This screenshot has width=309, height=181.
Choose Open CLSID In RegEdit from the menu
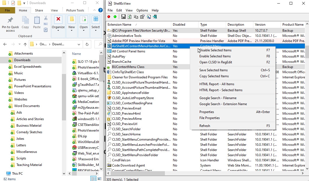coord(214,62)
